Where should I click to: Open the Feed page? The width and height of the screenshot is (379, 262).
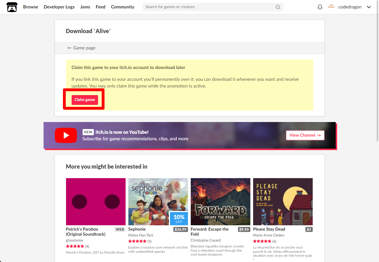(x=101, y=7)
